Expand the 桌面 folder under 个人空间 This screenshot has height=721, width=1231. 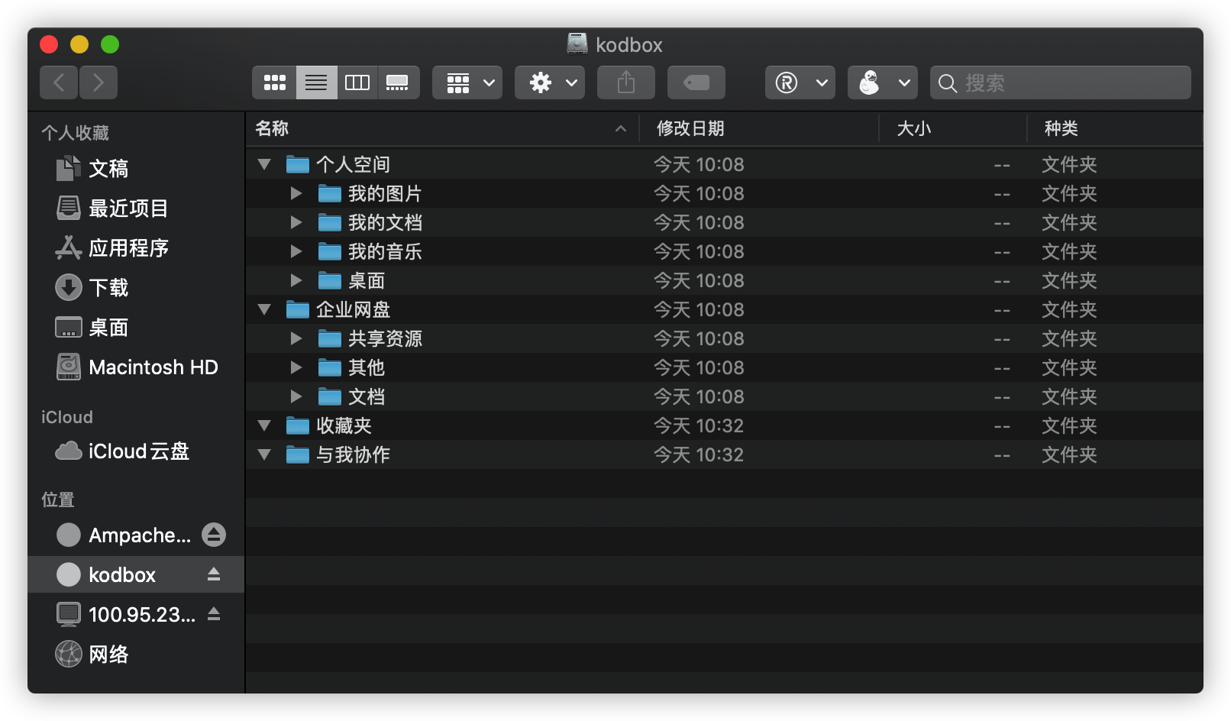[296, 280]
